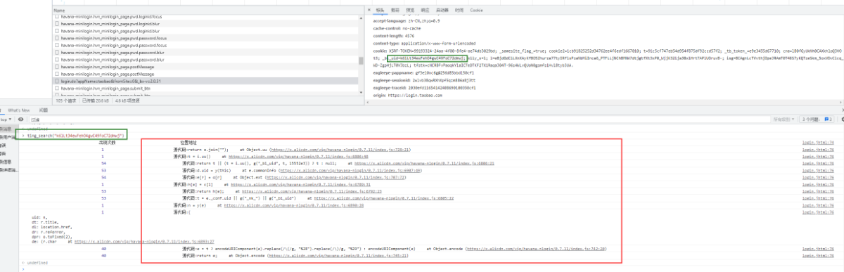
Task: Open the index.js:6907:49 source link
Action: click(350, 170)
